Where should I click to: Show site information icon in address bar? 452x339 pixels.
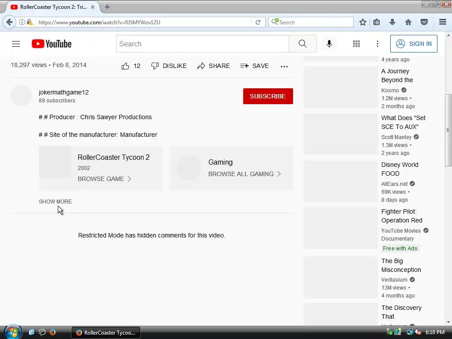(22, 22)
